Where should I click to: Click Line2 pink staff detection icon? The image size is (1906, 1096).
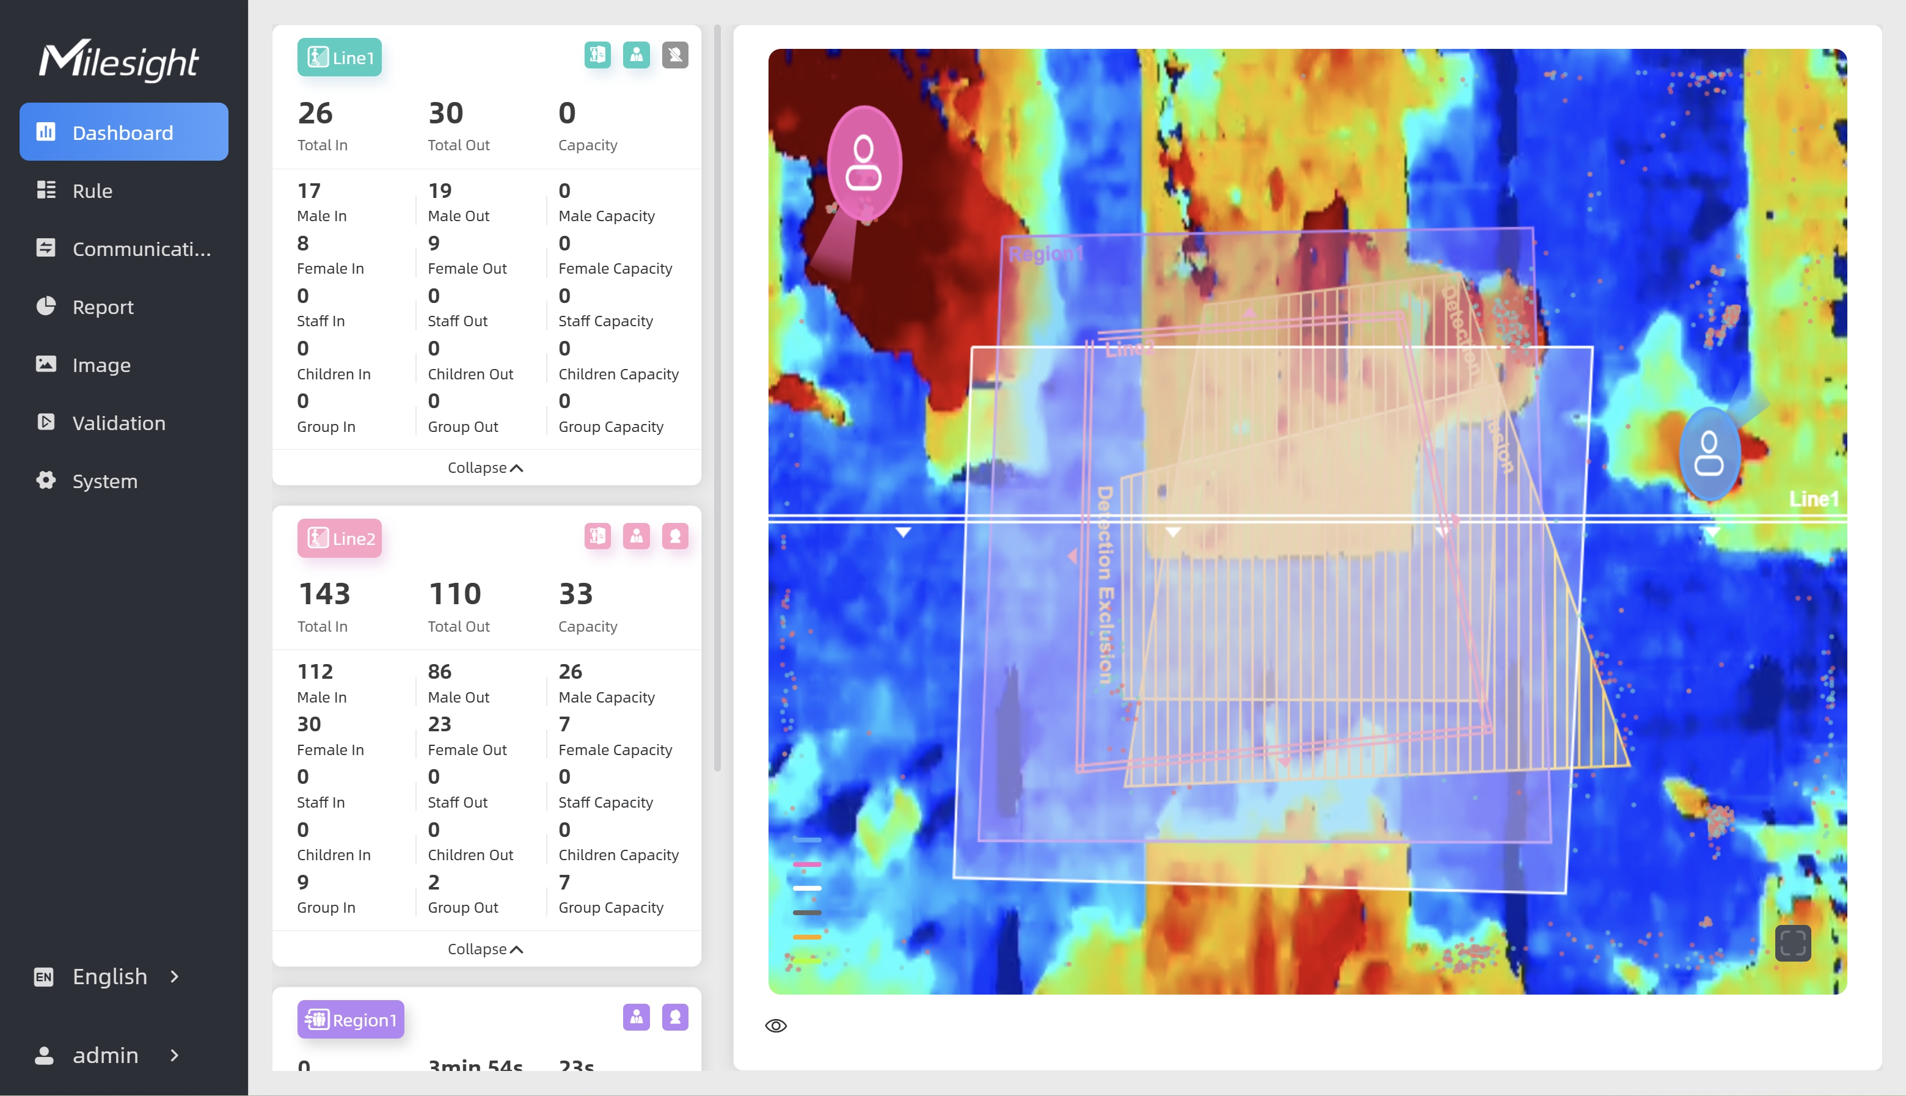point(637,536)
